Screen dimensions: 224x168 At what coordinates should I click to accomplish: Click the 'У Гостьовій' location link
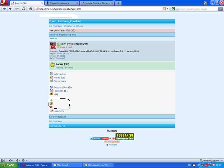(60, 58)
